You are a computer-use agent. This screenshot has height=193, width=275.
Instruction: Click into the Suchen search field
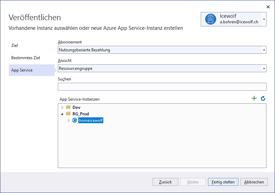coord(162,87)
